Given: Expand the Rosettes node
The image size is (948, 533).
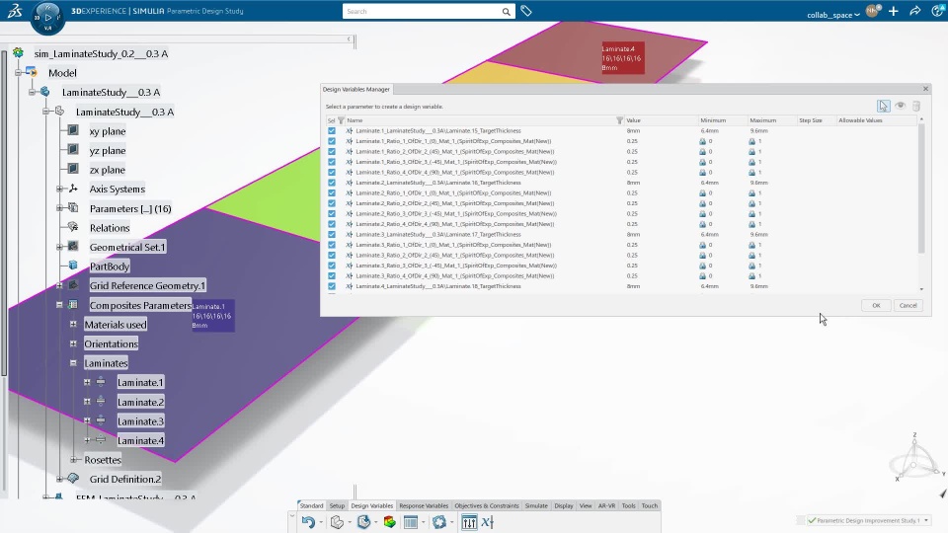Looking at the screenshot, I should [x=73, y=459].
